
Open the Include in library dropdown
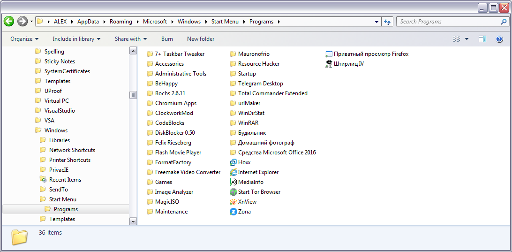click(x=77, y=39)
